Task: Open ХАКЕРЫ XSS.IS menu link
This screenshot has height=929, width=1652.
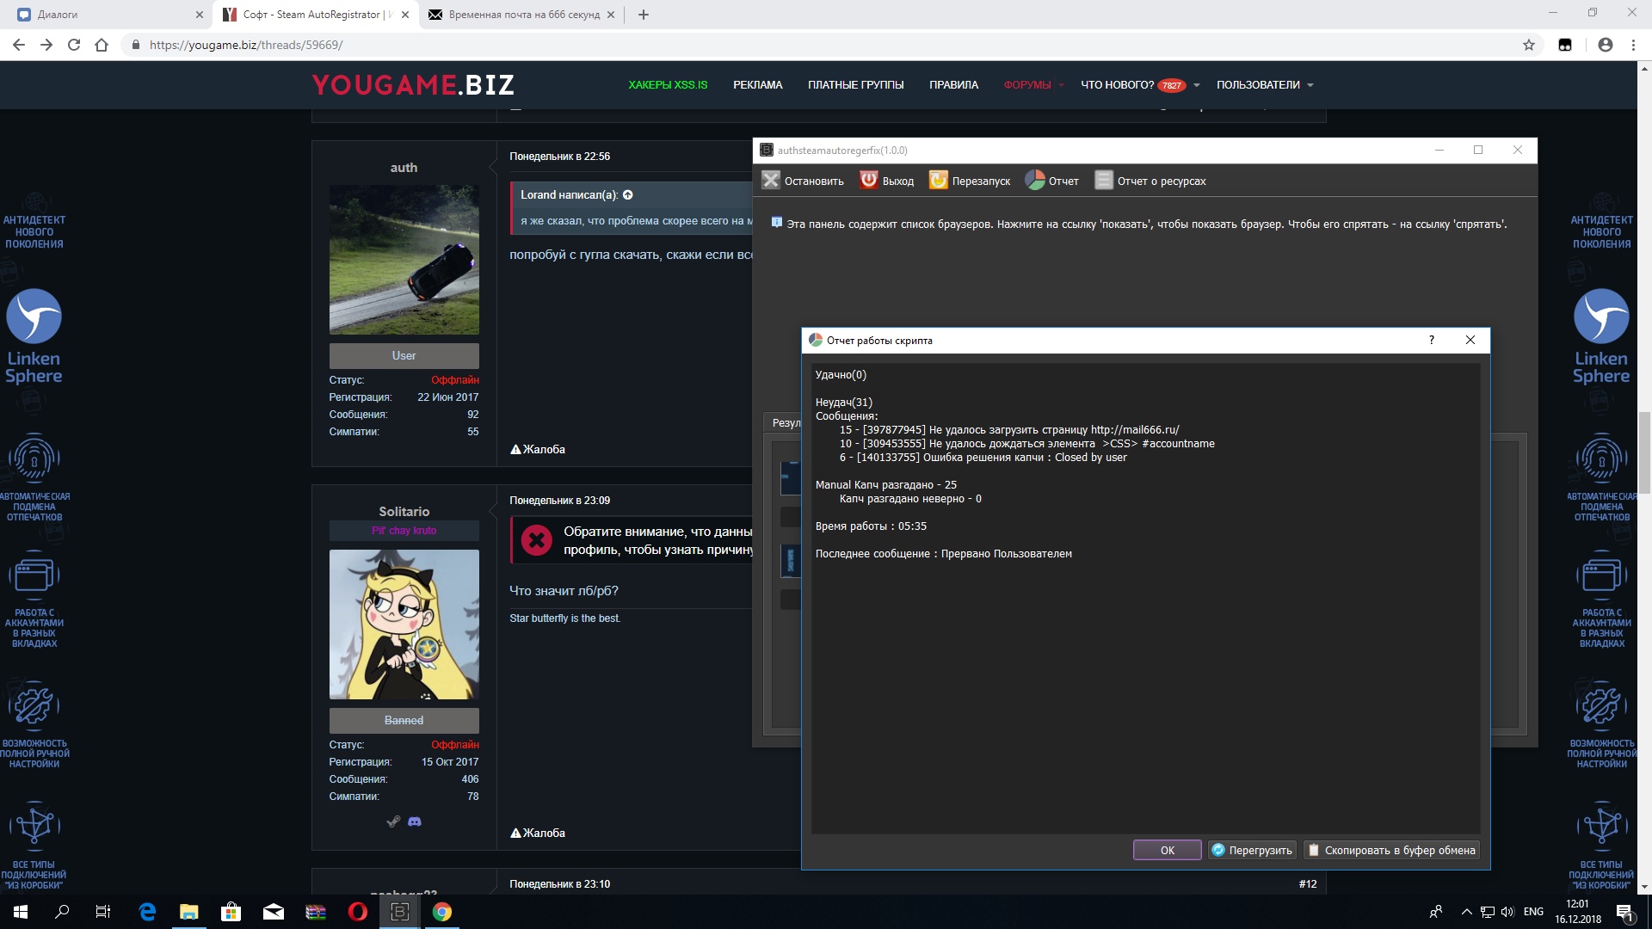Action: tap(668, 84)
